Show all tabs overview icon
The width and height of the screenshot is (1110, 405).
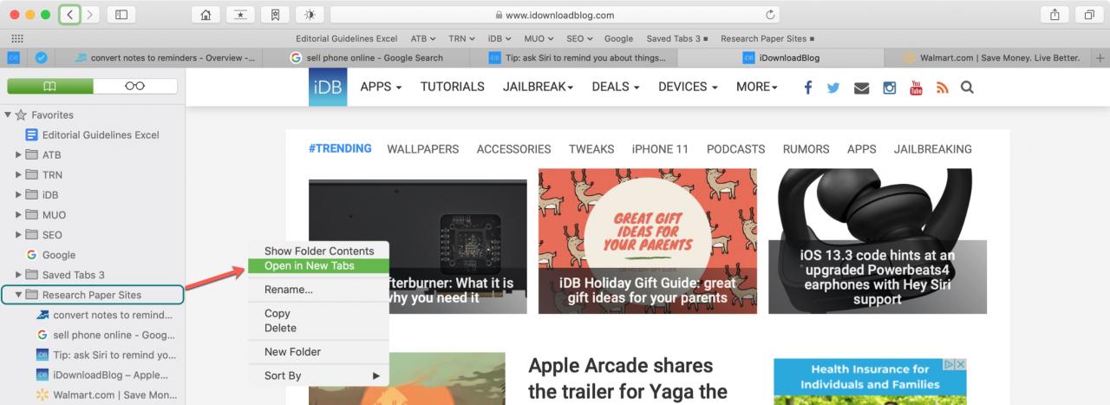[1087, 15]
